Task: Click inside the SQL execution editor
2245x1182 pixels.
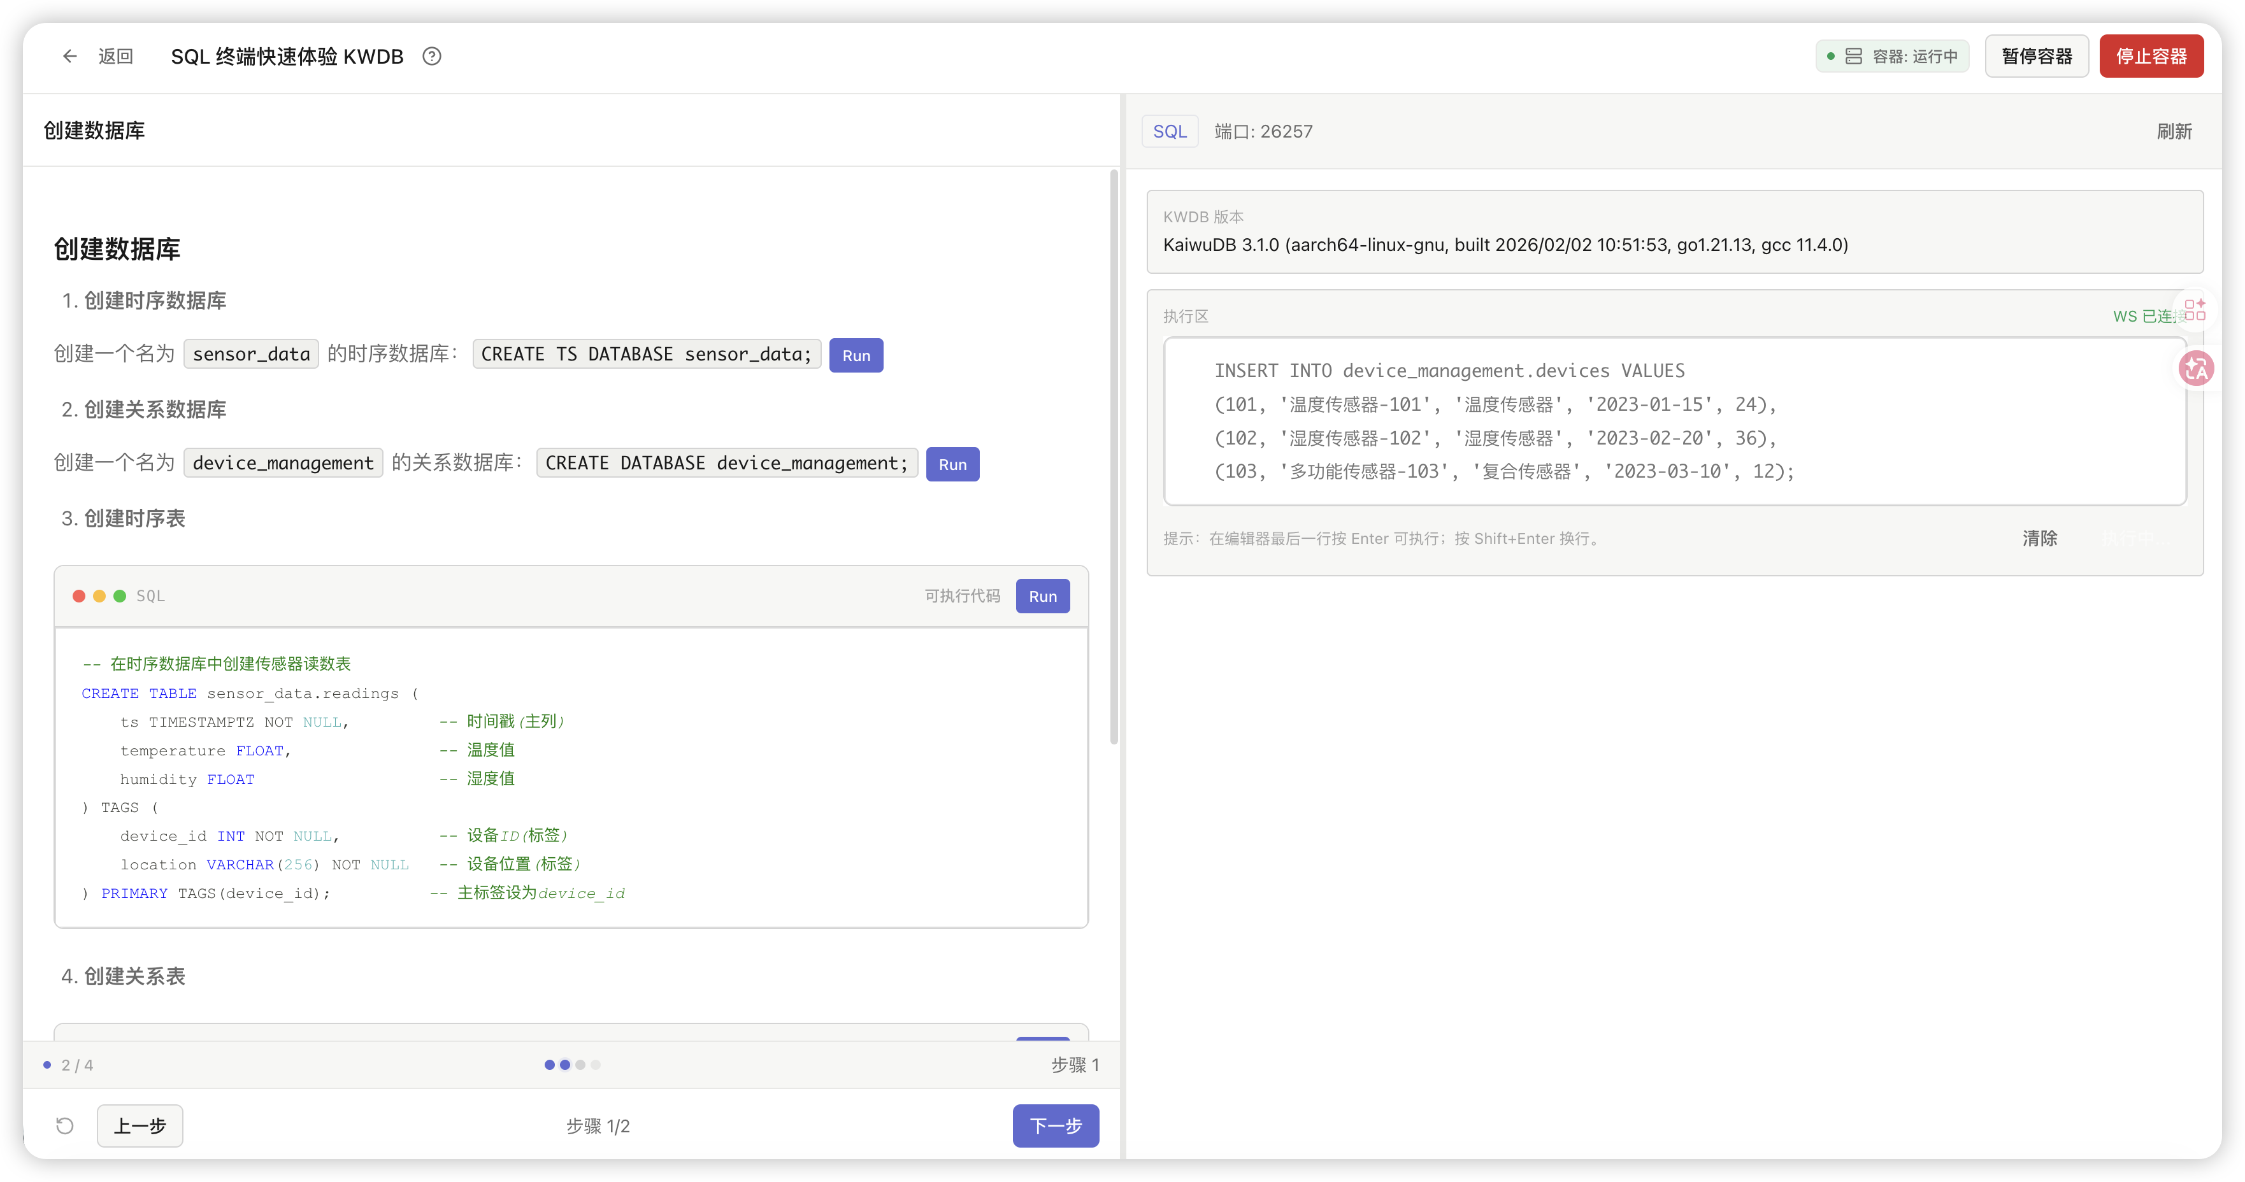Action: [x=1674, y=421]
